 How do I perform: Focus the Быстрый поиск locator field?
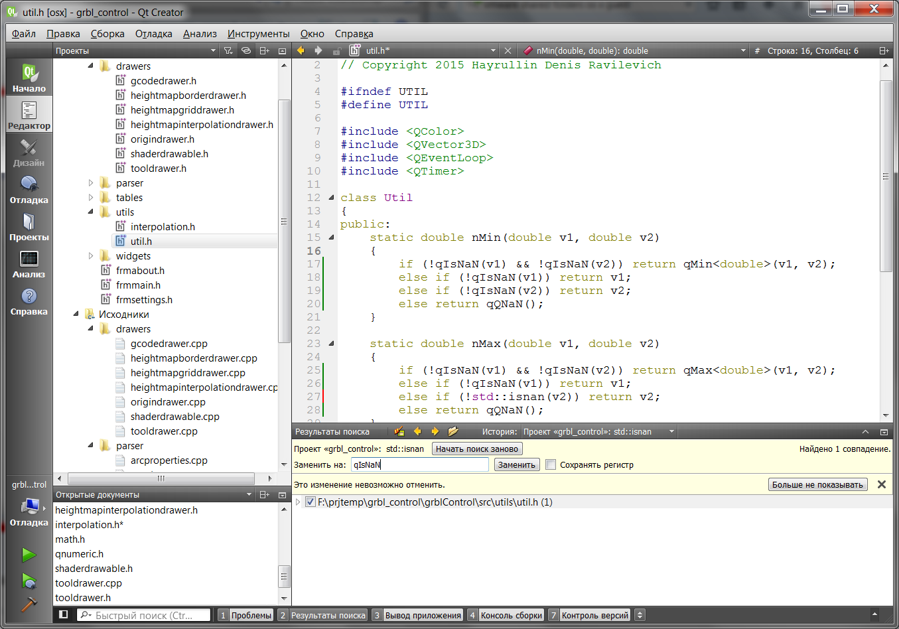pos(144,615)
